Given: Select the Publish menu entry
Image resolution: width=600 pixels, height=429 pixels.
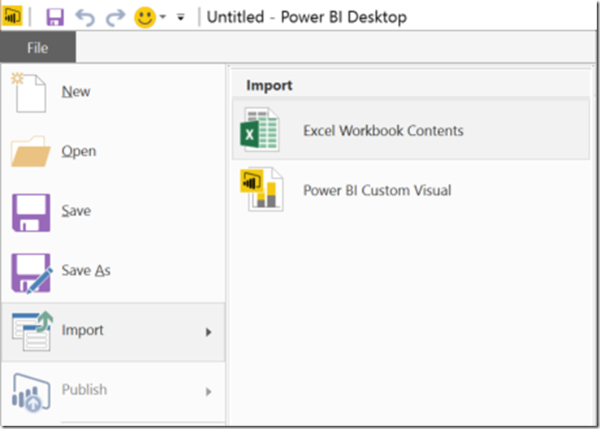Looking at the screenshot, I should click(x=114, y=392).
